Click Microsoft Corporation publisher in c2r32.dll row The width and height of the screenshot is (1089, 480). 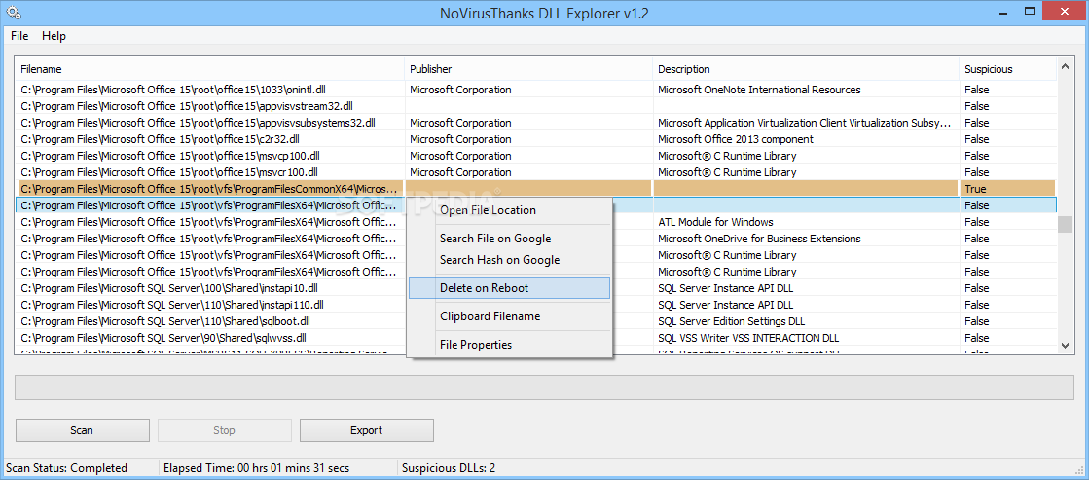pos(460,139)
